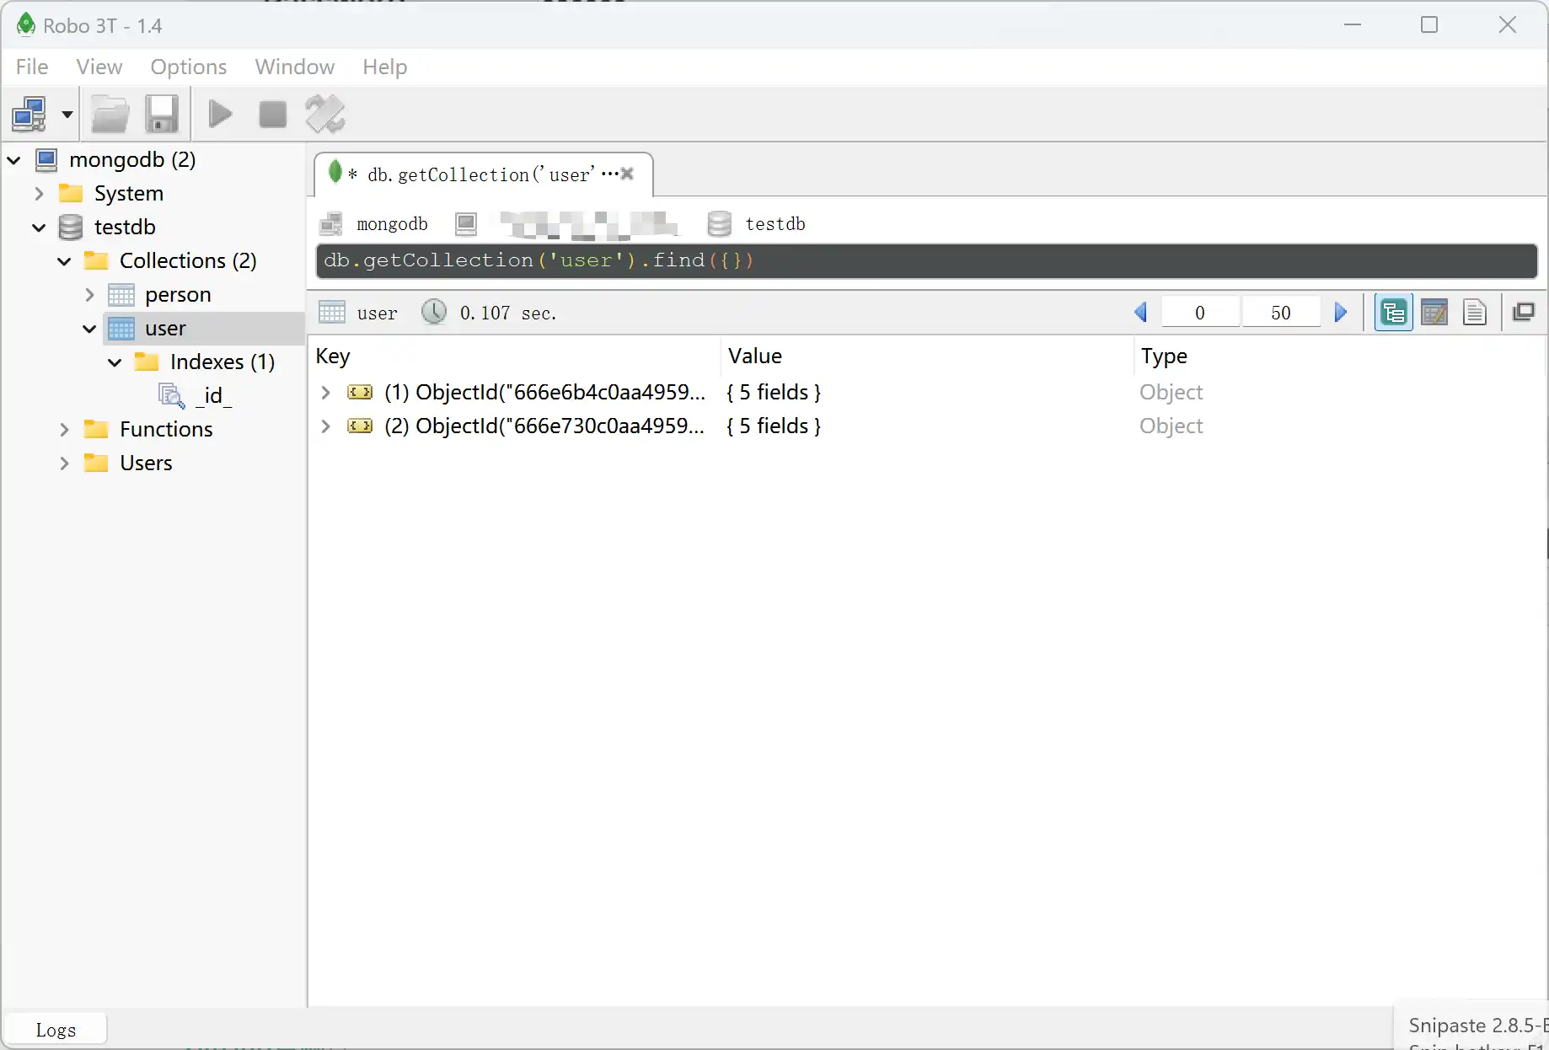This screenshot has width=1549, height=1050.
Task: Open the connect button dropdown arrow
Action: pyautogui.click(x=67, y=114)
